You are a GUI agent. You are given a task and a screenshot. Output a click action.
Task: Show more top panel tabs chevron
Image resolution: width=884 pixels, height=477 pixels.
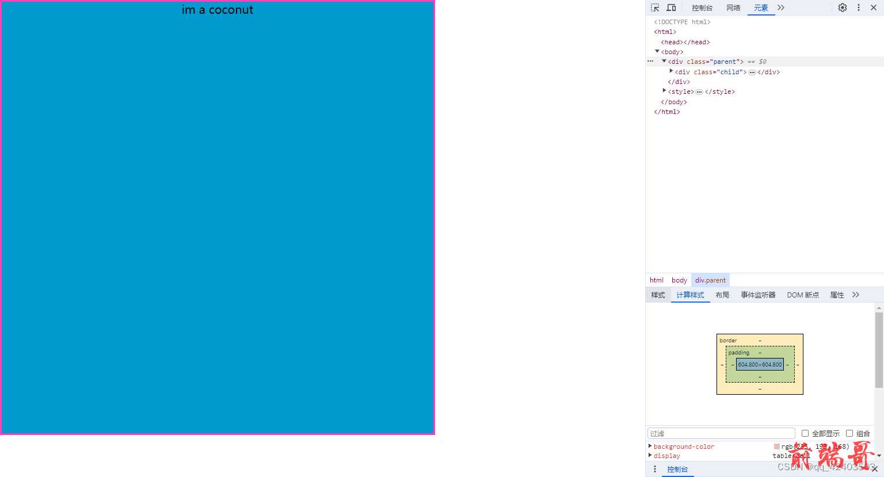tap(781, 7)
